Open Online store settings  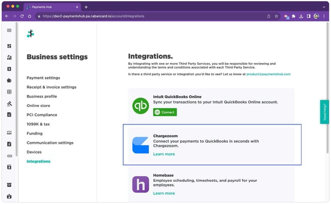[x=38, y=106]
